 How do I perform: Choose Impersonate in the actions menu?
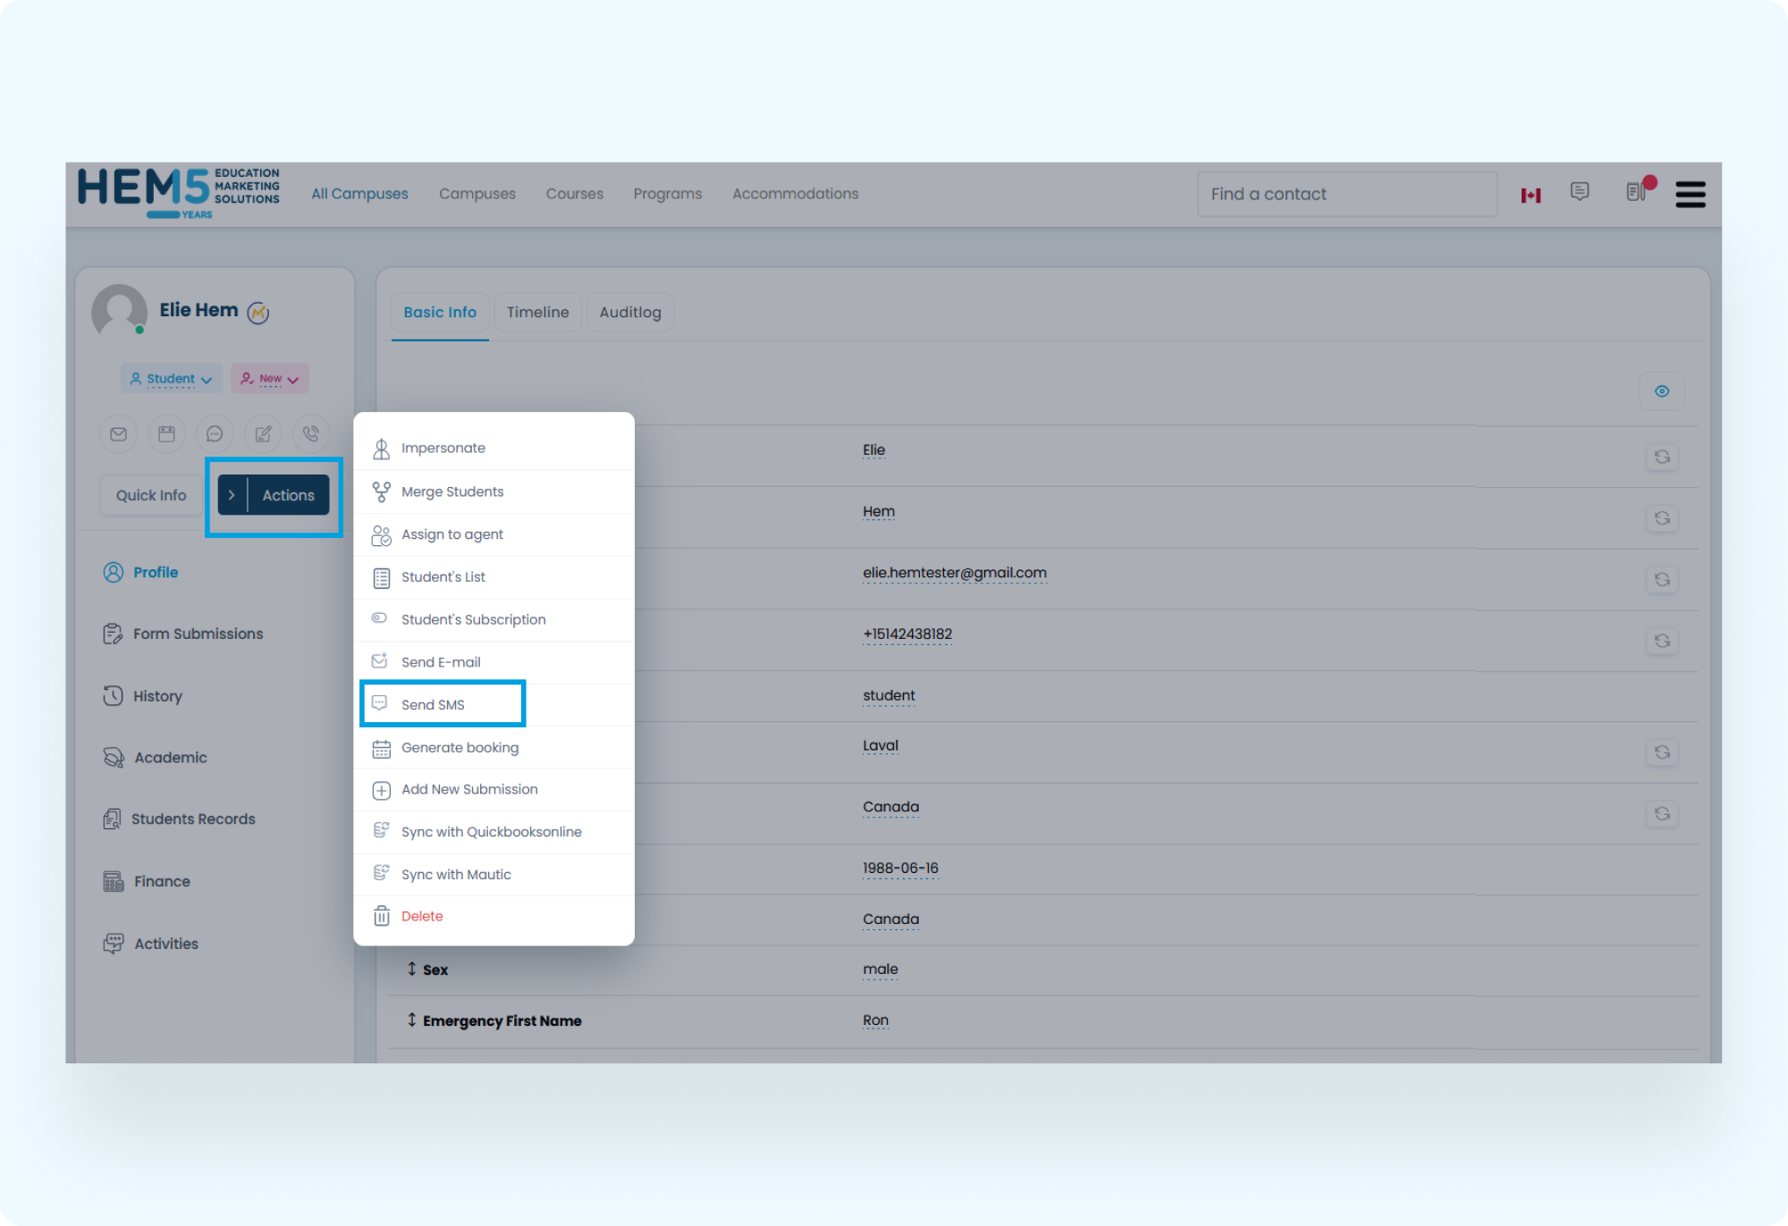tap(443, 448)
